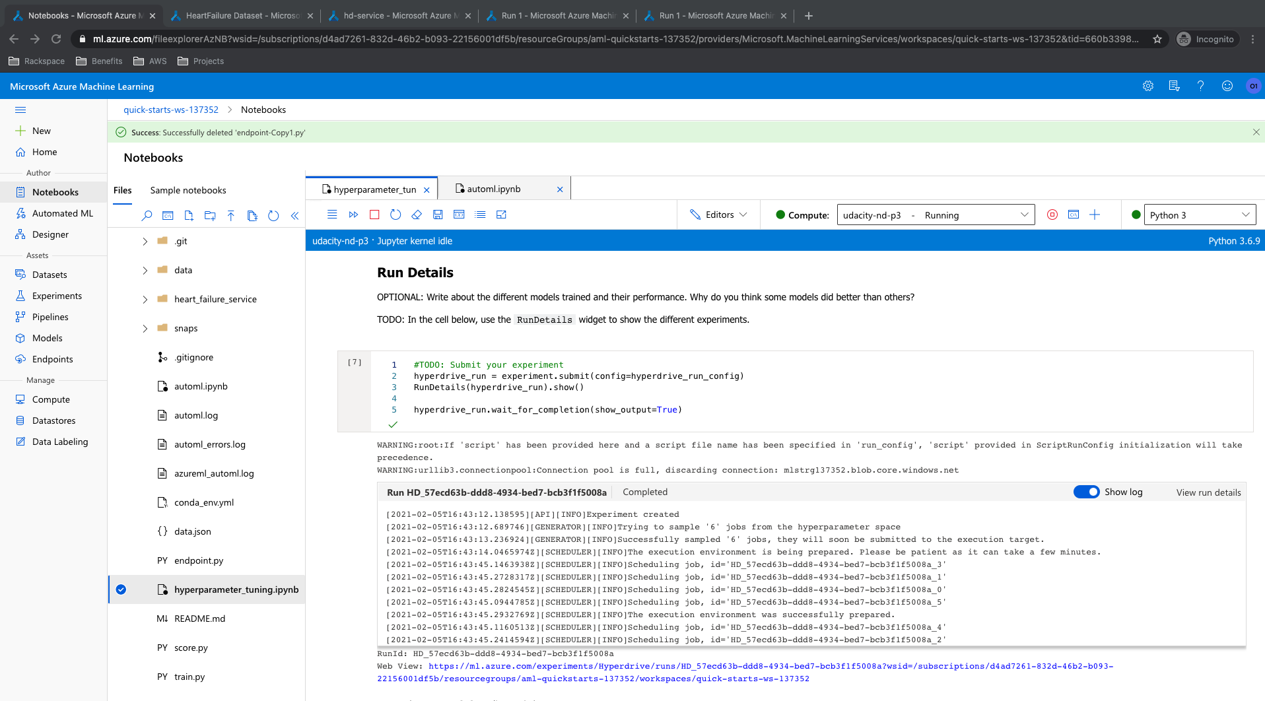This screenshot has height=701, width=1265.
Task: Open terminal from the file explorer toolbar
Action: [168, 215]
